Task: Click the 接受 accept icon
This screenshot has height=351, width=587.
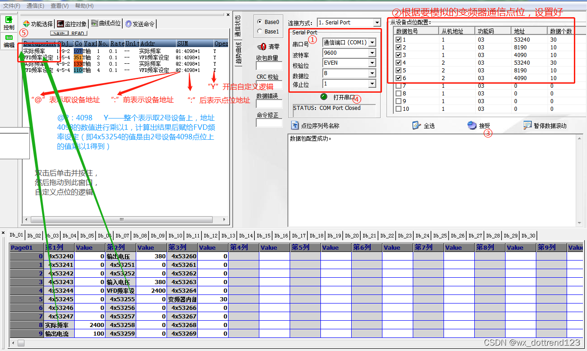Action: [x=472, y=125]
